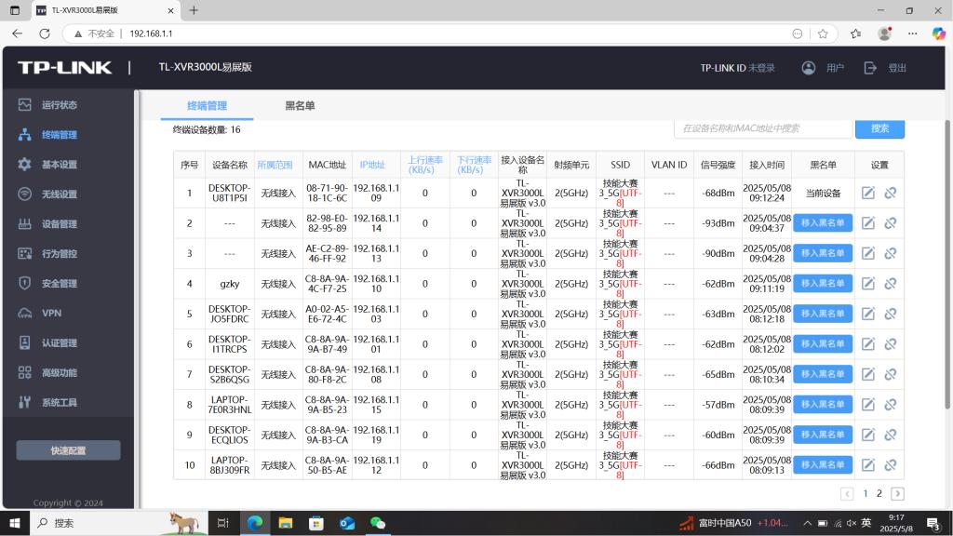Switch to the 终端管理 tab
Image resolution: width=953 pixels, height=536 pixels.
[x=207, y=106]
